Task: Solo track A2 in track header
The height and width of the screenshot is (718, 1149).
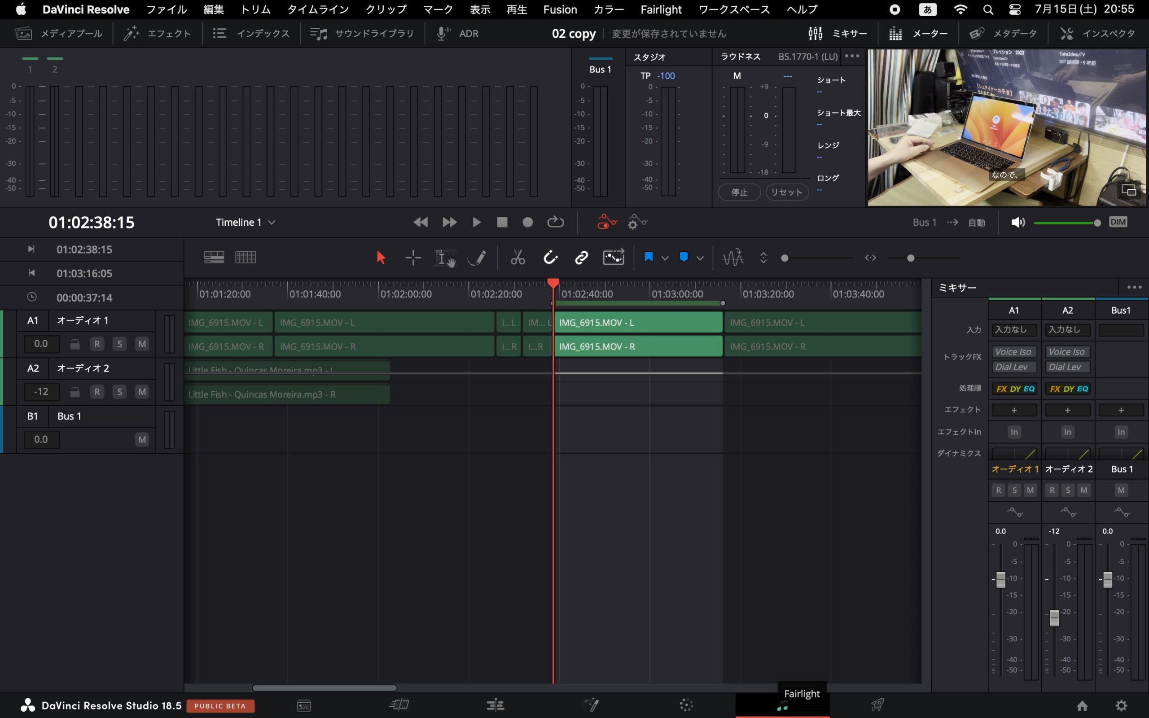Action: coord(119,392)
